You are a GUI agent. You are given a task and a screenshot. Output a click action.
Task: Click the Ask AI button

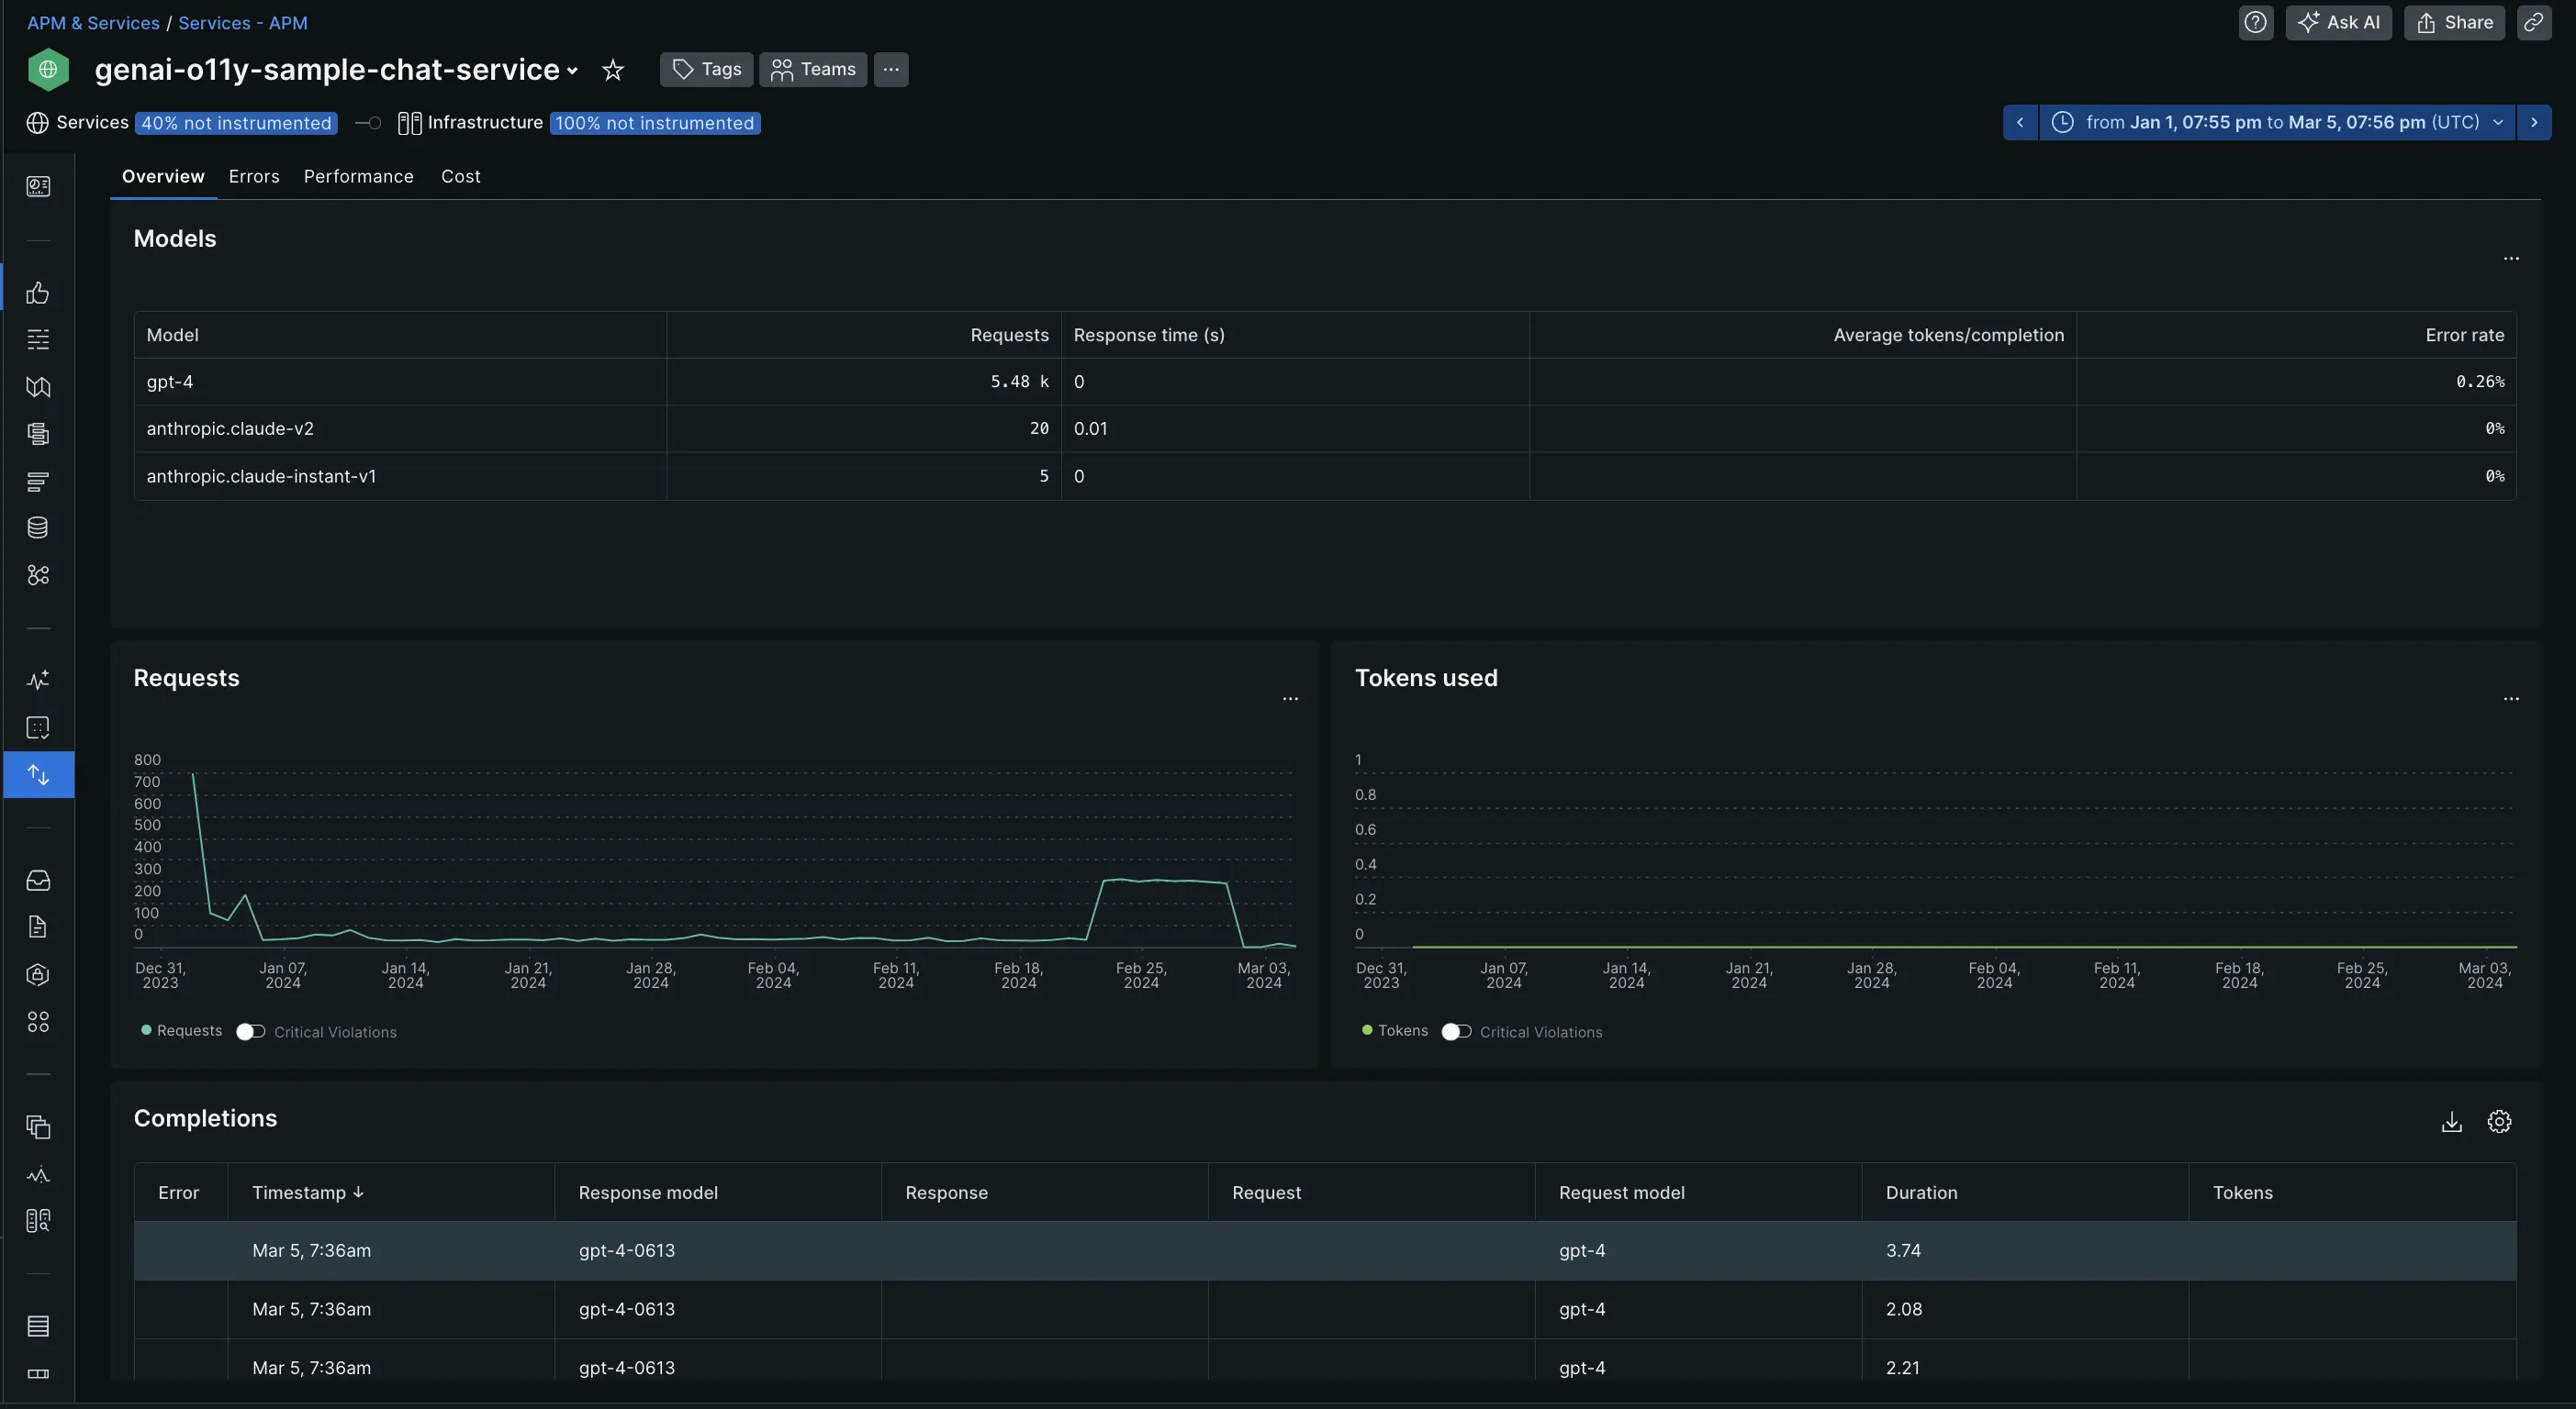2338,23
